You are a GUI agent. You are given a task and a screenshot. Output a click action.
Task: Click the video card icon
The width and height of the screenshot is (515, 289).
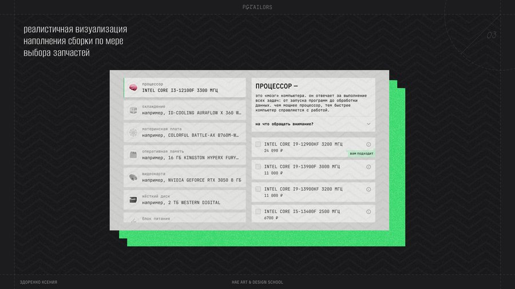(133, 177)
